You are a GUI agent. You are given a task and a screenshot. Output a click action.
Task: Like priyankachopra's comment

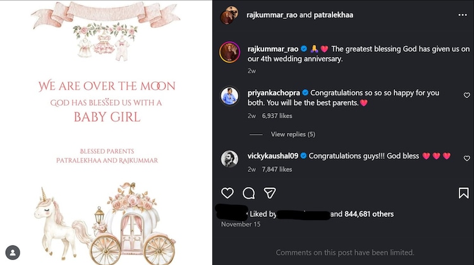tap(467, 96)
